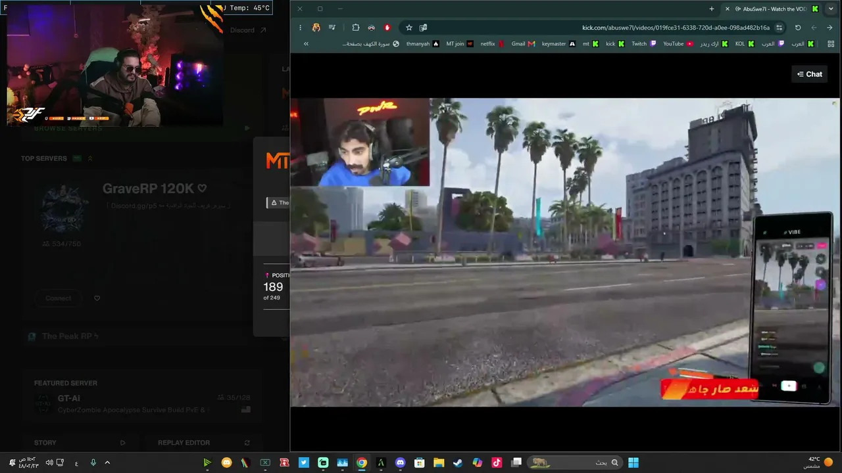Open the Discord link in FiveM window
The width and height of the screenshot is (842, 473).
point(248,30)
